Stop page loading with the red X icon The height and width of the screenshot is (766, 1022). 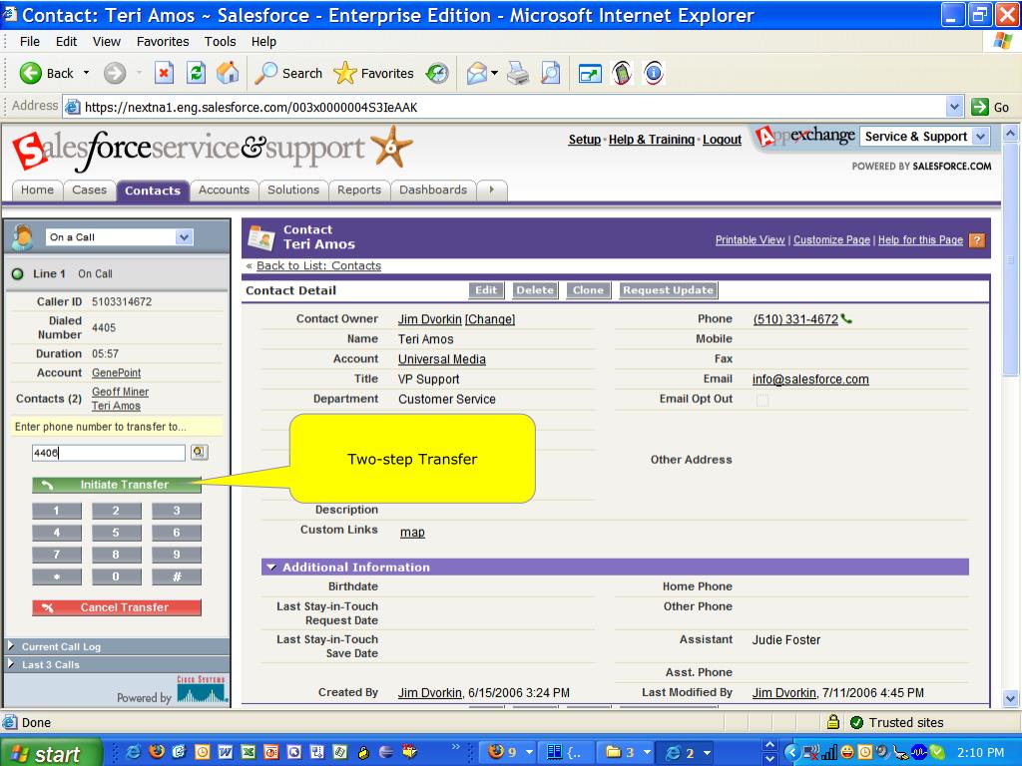point(164,73)
